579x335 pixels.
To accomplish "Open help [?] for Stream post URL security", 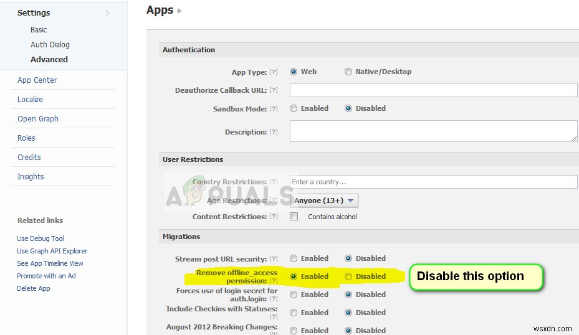I will point(273,258).
